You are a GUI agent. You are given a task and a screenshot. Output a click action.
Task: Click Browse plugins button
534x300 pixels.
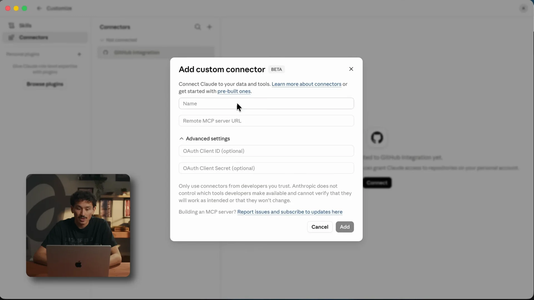coord(45,84)
